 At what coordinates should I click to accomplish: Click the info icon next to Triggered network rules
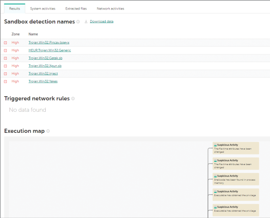[73, 99]
